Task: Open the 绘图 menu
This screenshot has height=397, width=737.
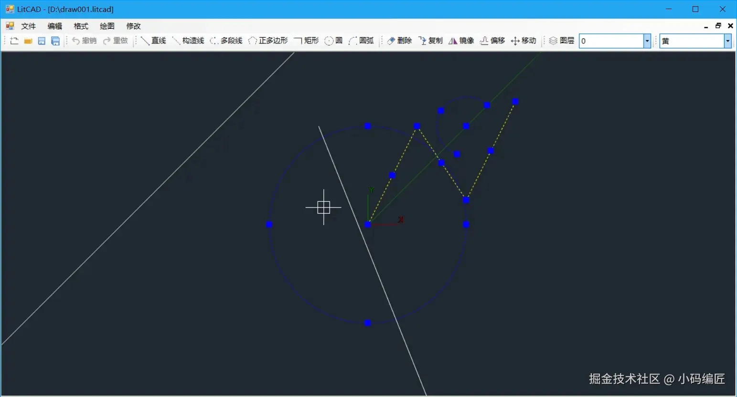Action: point(107,26)
